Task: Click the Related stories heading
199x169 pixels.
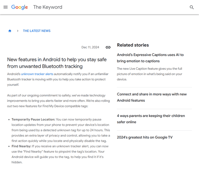Action: [133, 45]
